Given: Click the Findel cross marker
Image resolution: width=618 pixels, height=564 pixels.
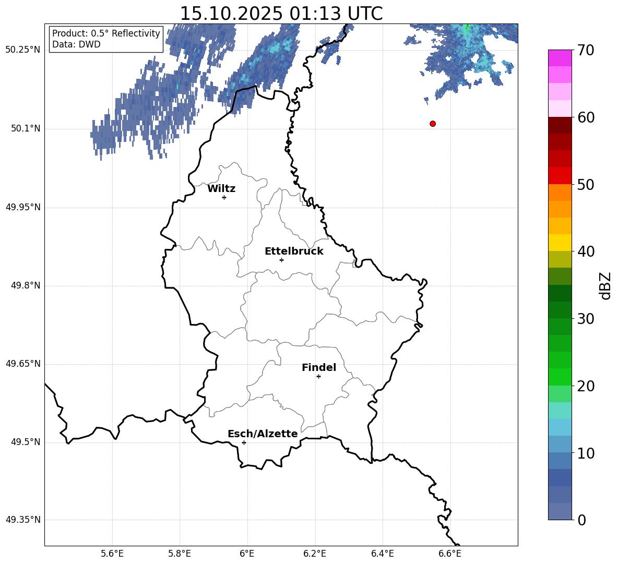Looking at the screenshot, I should 318,377.
